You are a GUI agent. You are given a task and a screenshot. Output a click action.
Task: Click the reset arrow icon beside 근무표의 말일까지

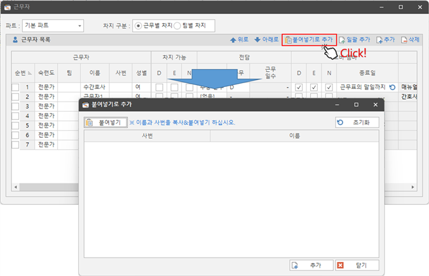coord(392,87)
